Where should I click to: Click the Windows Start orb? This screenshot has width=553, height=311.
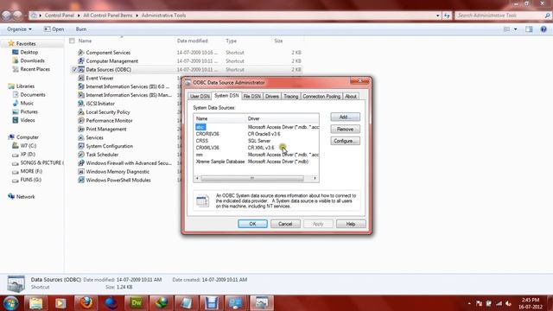pos(10,303)
